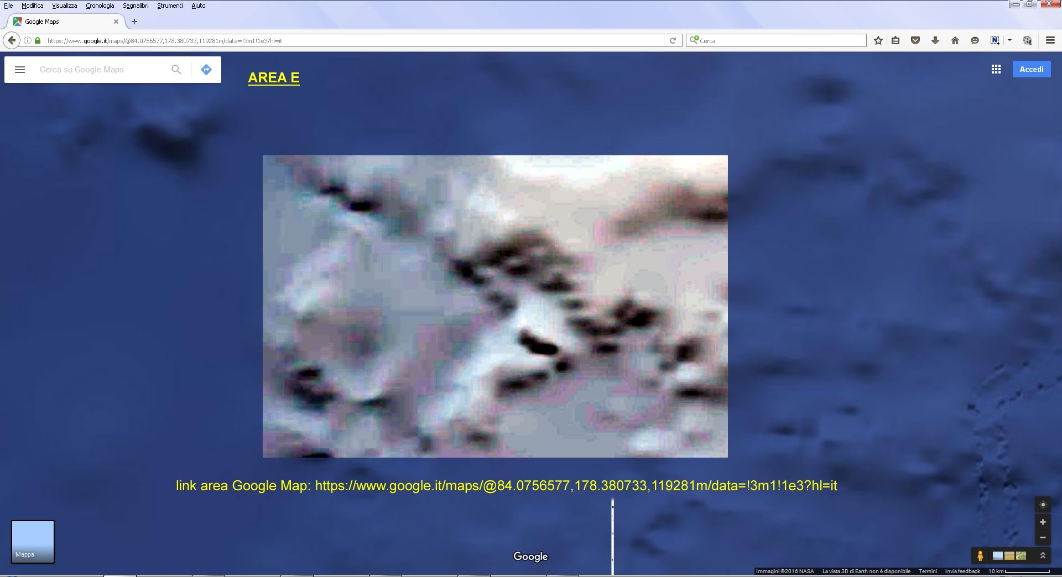Show bookmarks list icon
The width and height of the screenshot is (1062, 577).
(896, 40)
